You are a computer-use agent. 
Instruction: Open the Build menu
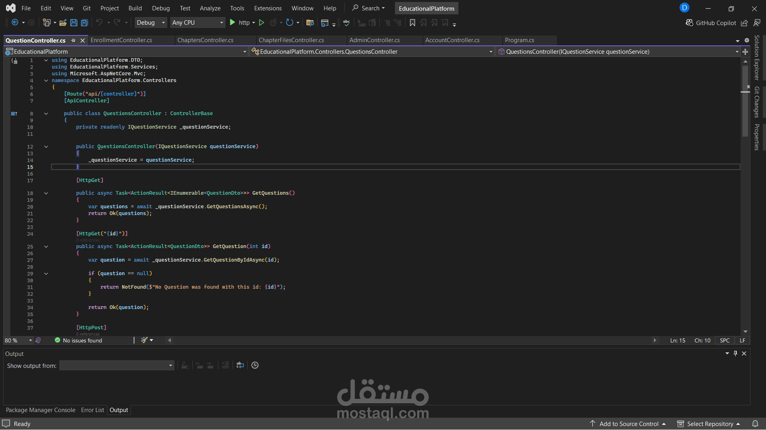(135, 8)
